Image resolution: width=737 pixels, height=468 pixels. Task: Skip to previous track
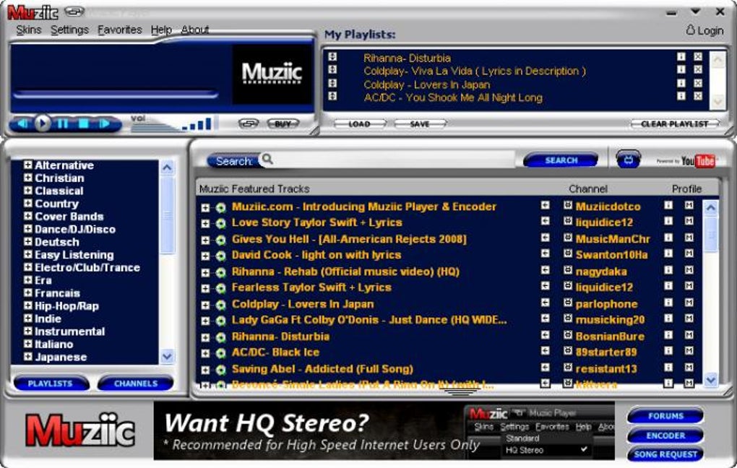(x=22, y=123)
